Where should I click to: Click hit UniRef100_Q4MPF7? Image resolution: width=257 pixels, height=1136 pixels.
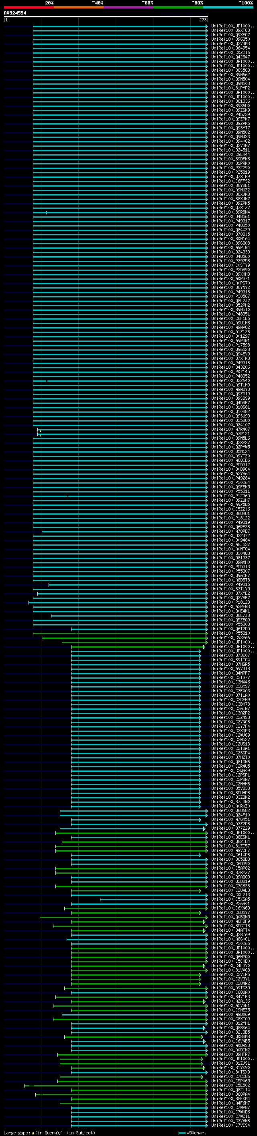230,673
